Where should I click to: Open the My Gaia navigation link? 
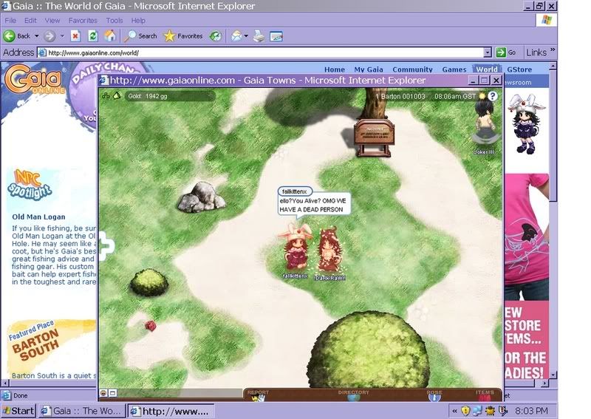[x=368, y=69]
